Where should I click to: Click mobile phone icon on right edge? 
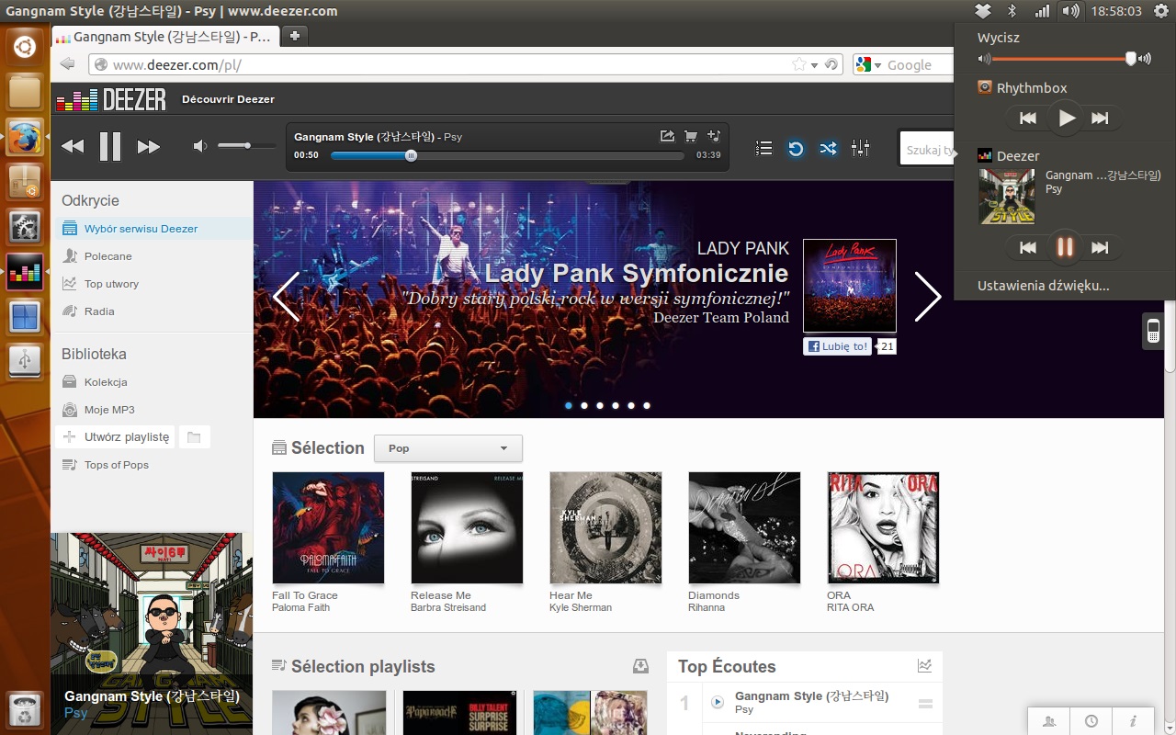(1153, 331)
